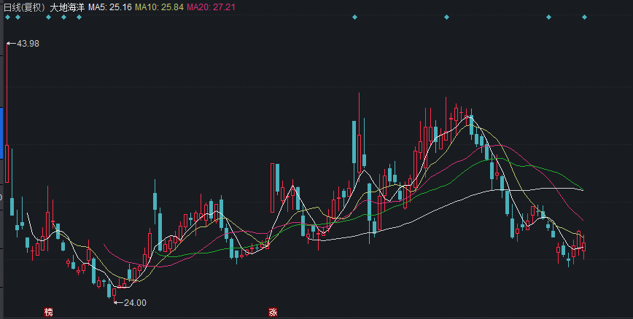633x319 pixels.
Task: Select the MA5: 25.16 indicator label
Action: coord(110,7)
